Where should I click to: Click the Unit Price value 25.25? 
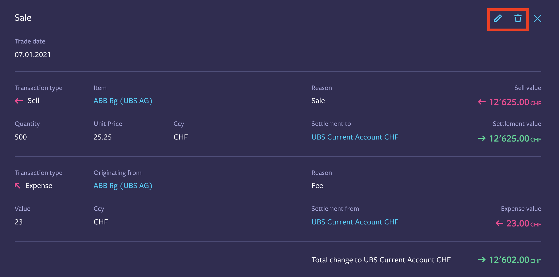[x=103, y=137]
